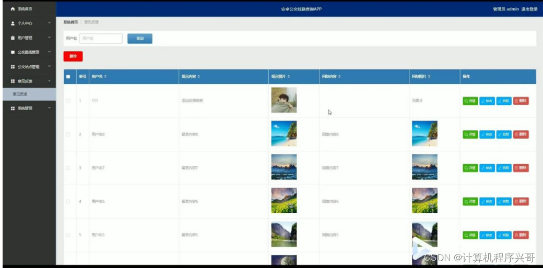Open the 意见反馈 submenu item in sidebar

[x=29, y=94]
